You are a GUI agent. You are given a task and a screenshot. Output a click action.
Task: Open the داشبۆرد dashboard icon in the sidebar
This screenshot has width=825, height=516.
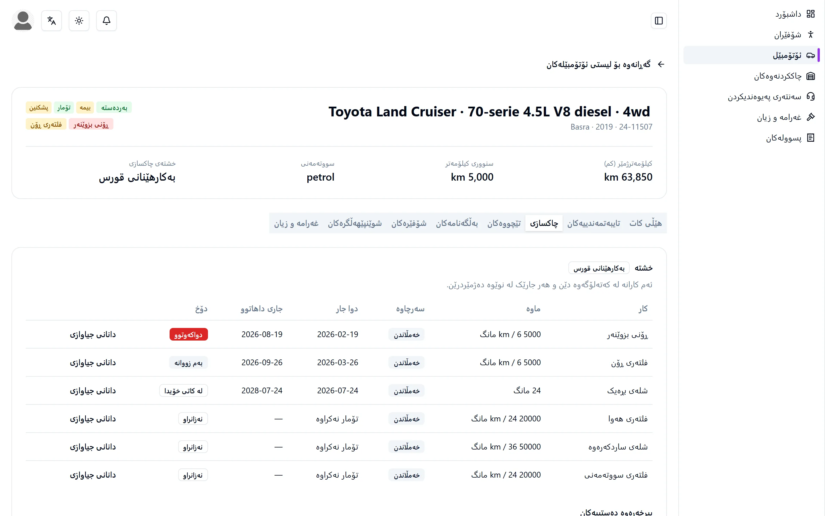[x=810, y=14]
